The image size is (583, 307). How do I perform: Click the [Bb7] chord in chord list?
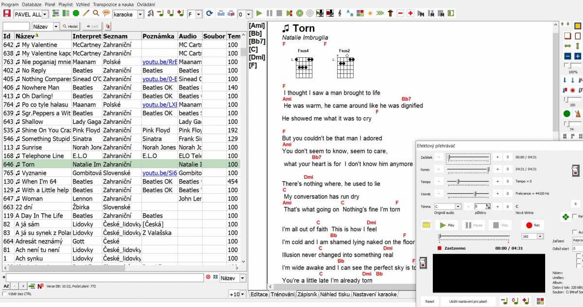click(x=257, y=41)
